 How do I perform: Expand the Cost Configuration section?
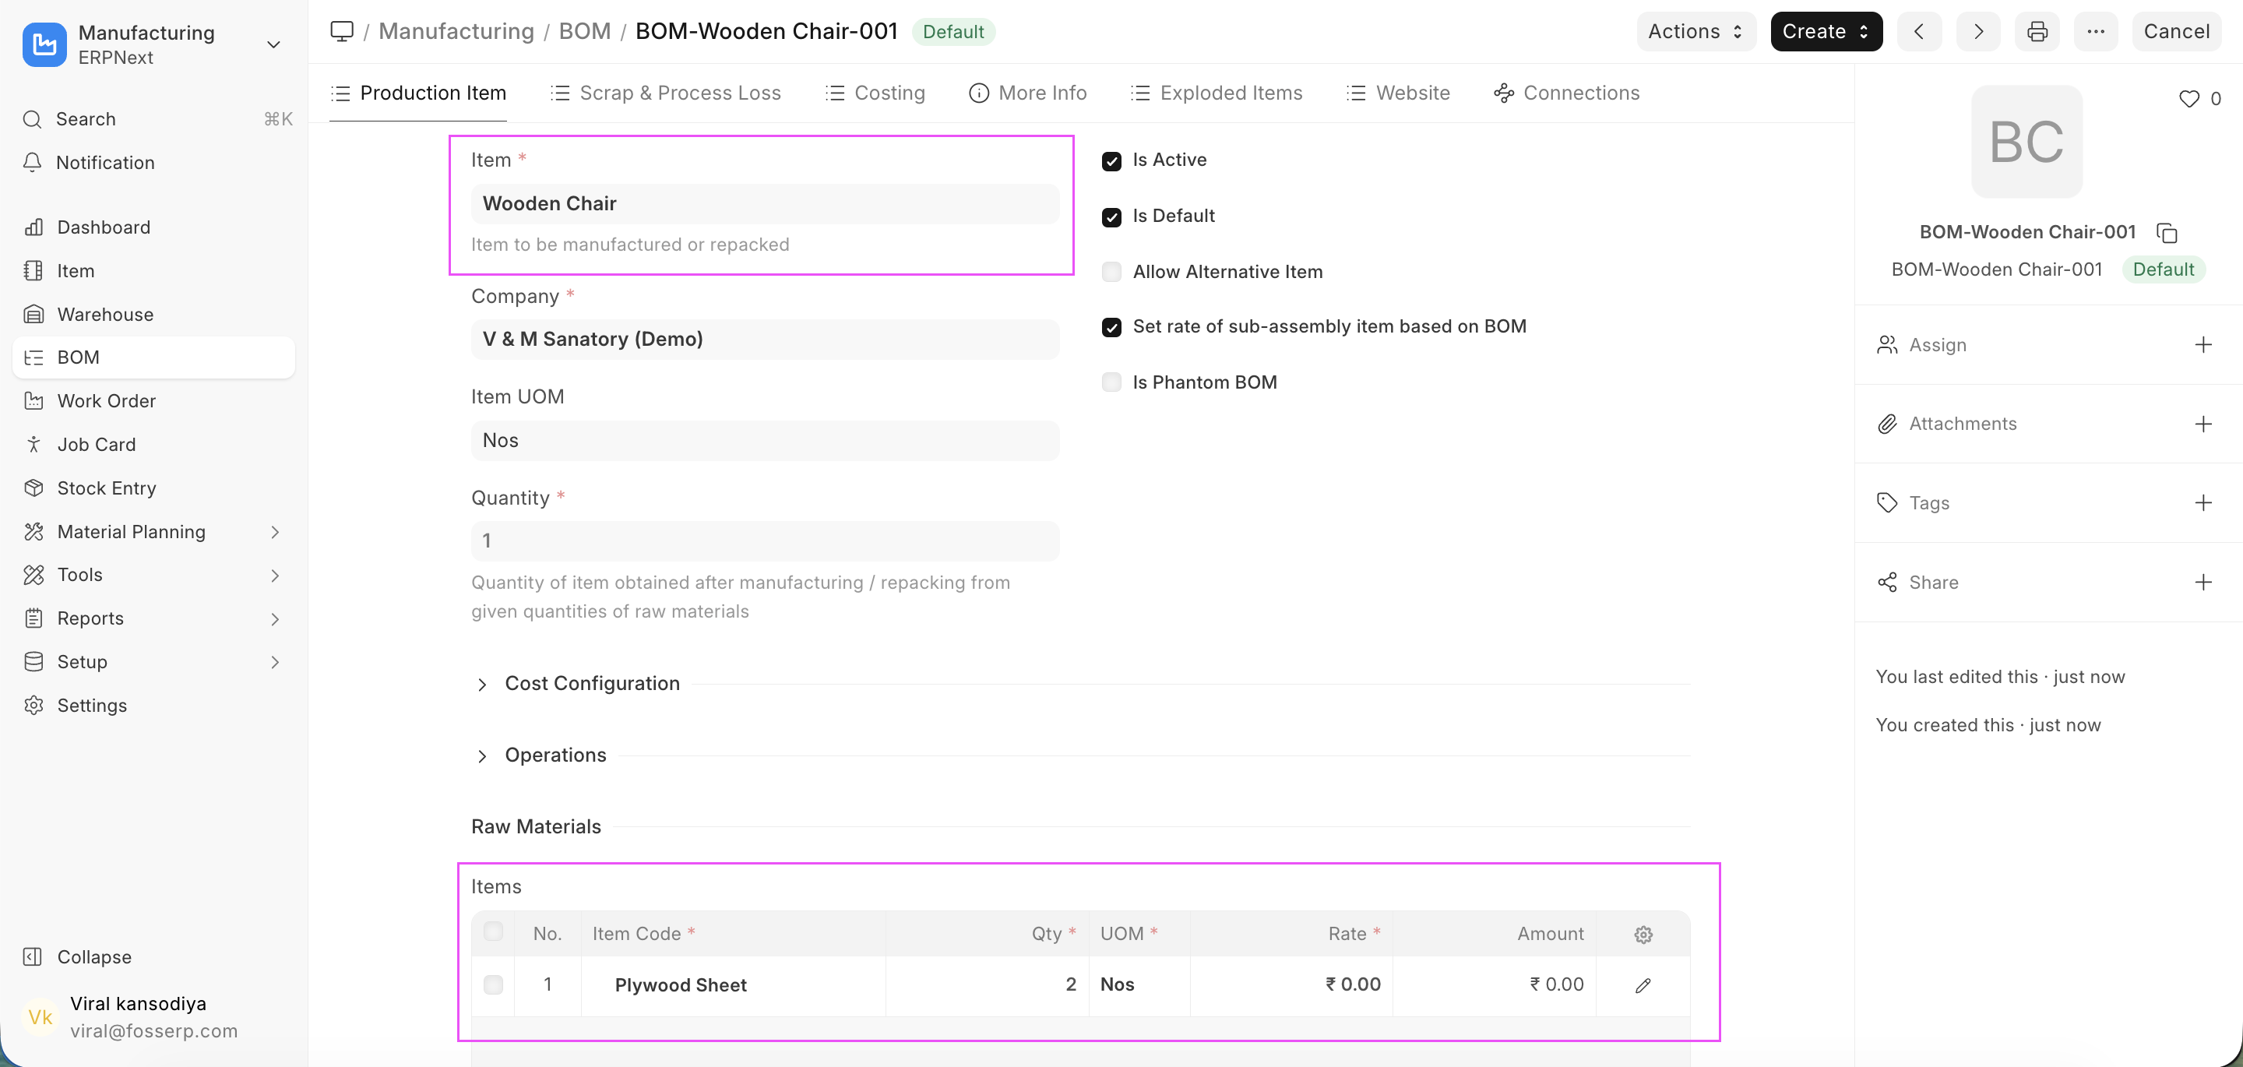point(591,684)
